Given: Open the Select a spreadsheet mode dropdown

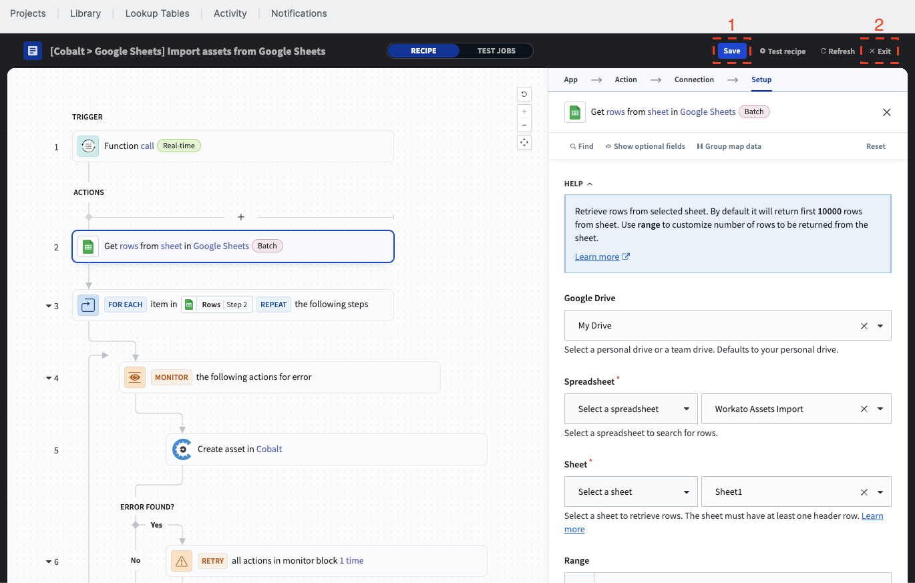Looking at the screenshot, I should tap(631, 409).
